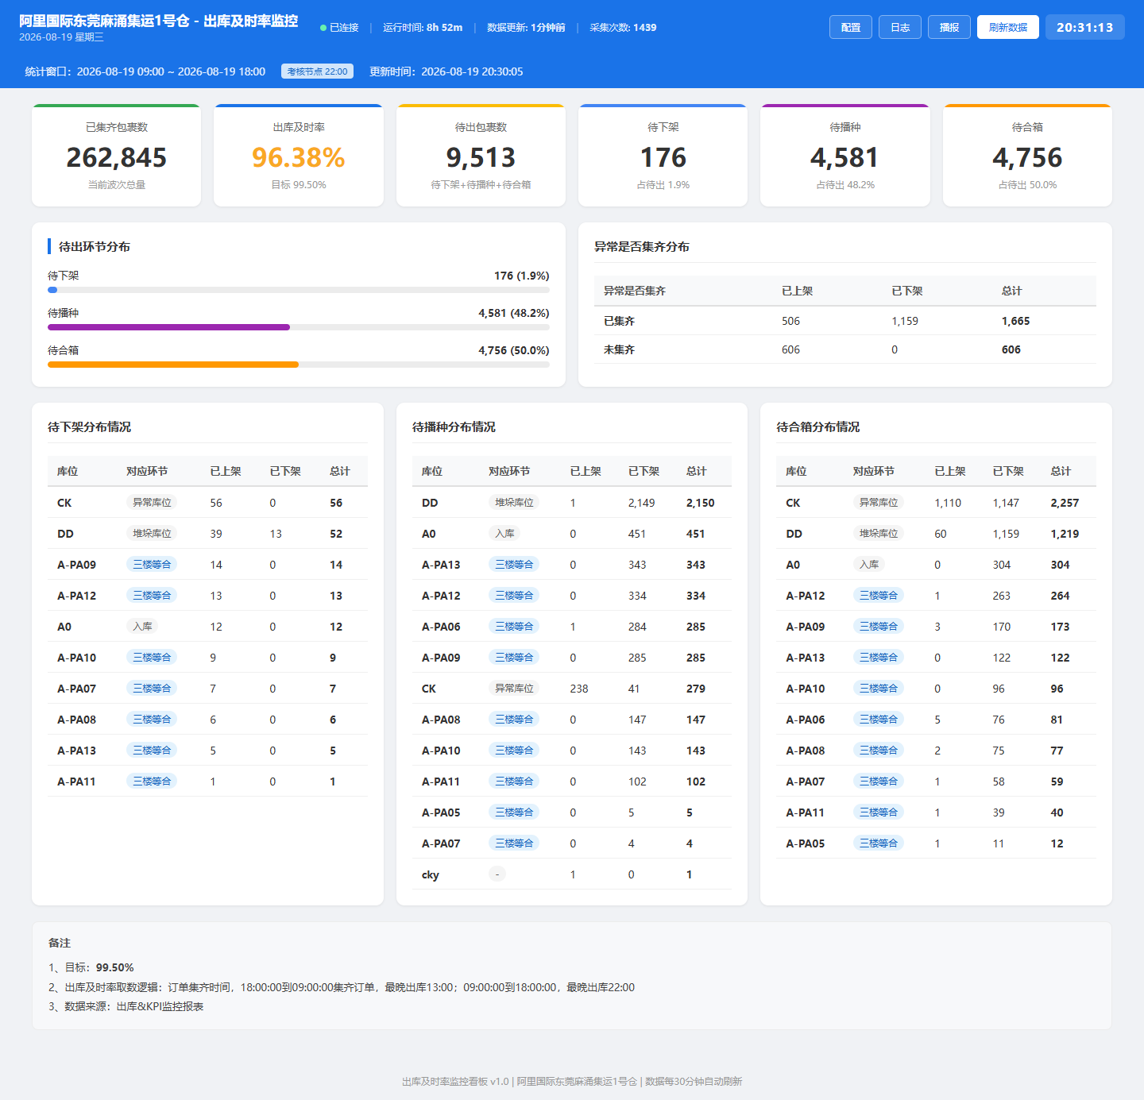Click the 待合箱 4,756 summary card
Image resolution: width=1144 pixels, height=1100 pixels.
(x=1027, y=156)
